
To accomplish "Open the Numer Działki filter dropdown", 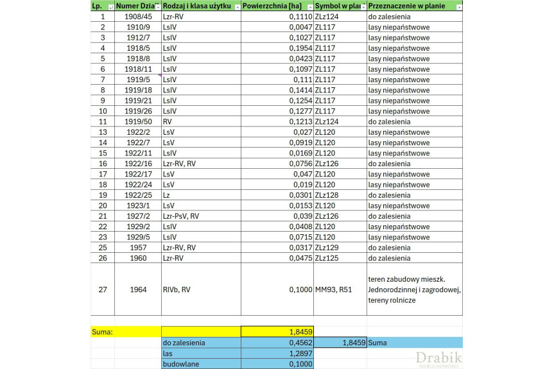I will [157, 6].
